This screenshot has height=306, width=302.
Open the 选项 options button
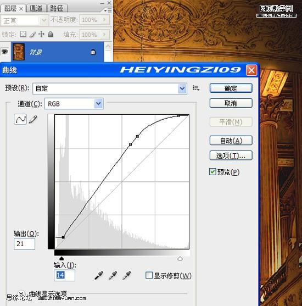tap(231, 155)
